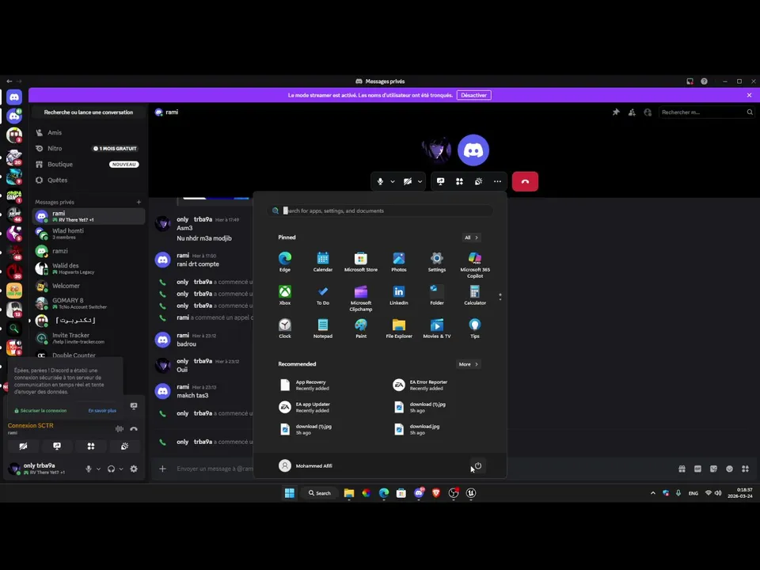Open the call soundboard
Screen dimensions: 760x570
click(x=478, y=181)
